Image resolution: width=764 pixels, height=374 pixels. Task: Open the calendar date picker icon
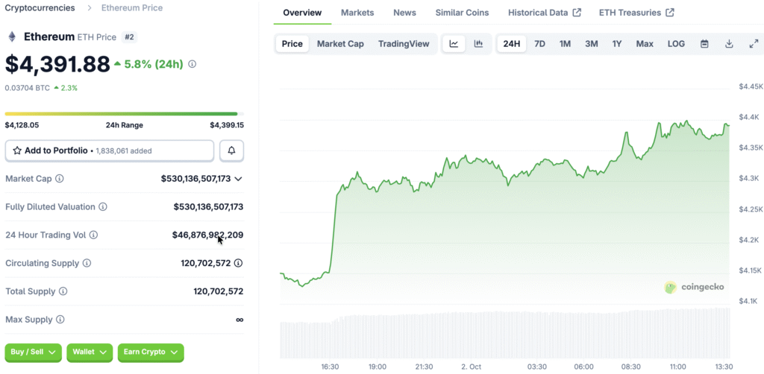704,44
